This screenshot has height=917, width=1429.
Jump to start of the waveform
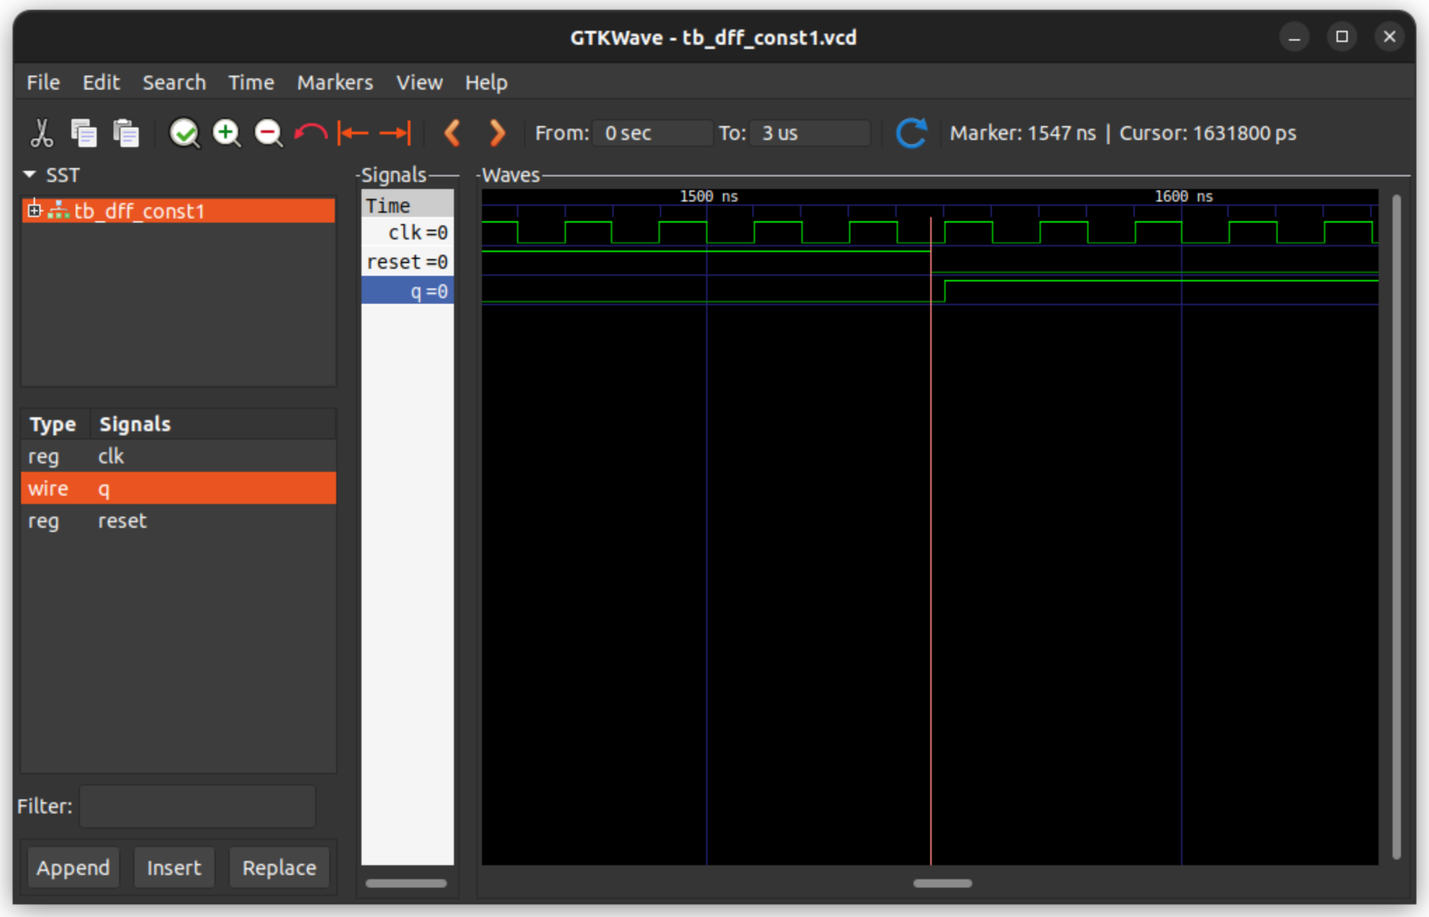352,133
